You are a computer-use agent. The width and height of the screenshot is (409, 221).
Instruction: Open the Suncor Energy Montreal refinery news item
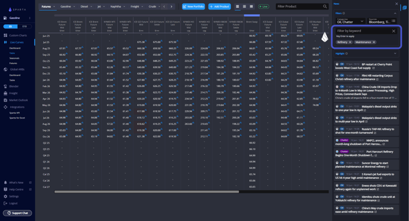pos(366,165)
